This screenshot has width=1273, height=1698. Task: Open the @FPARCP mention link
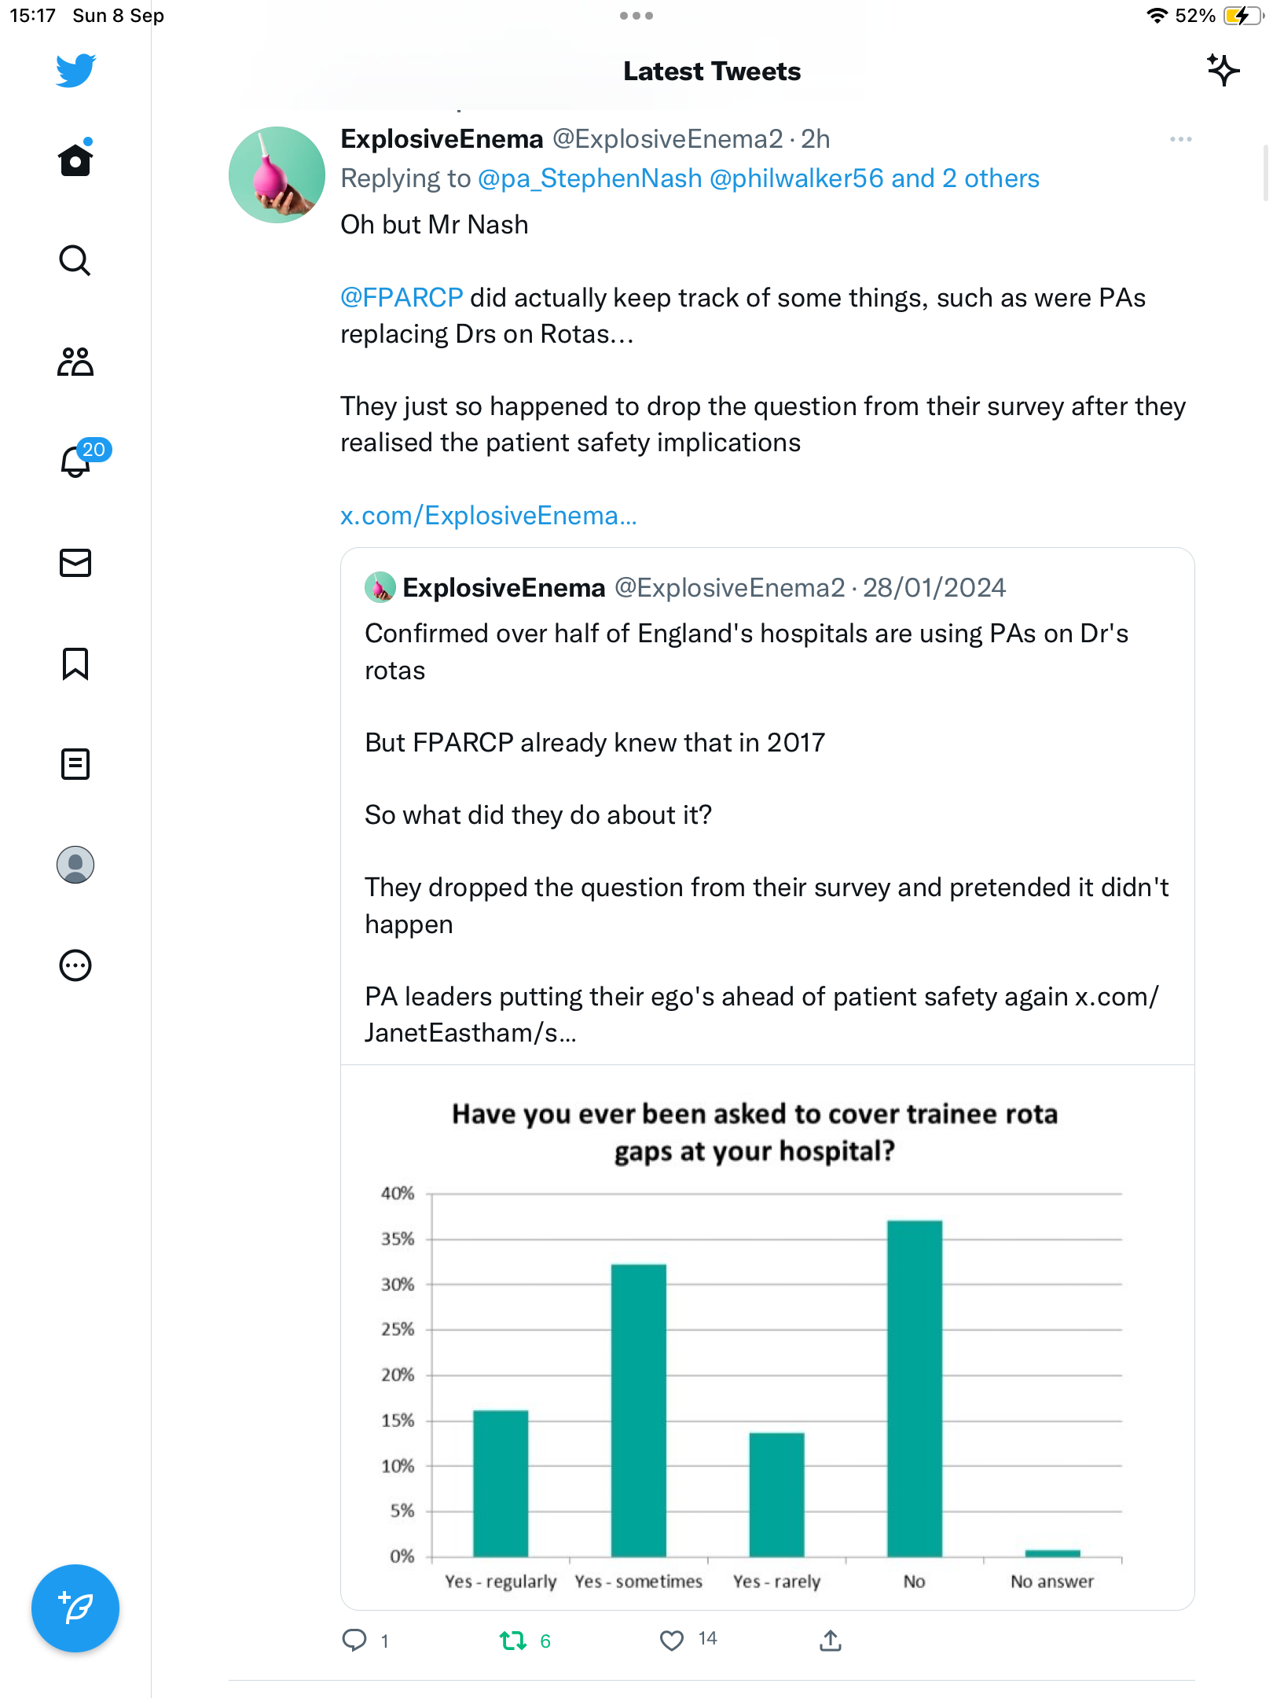coord(402,298)
